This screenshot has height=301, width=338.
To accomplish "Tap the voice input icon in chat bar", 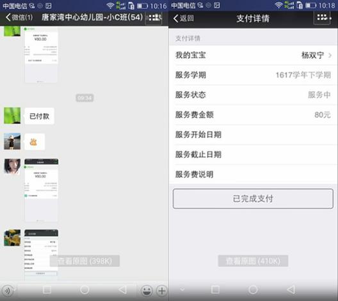I will (8, 291).
